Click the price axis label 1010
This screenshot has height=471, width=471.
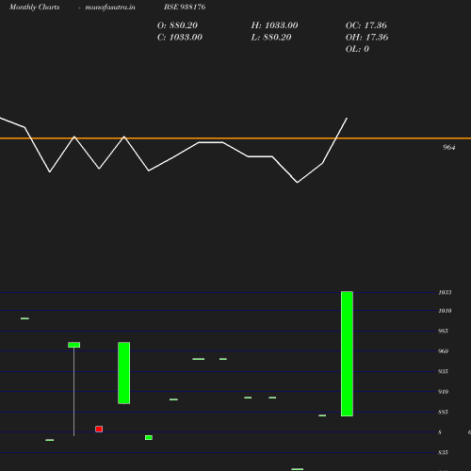445,311
